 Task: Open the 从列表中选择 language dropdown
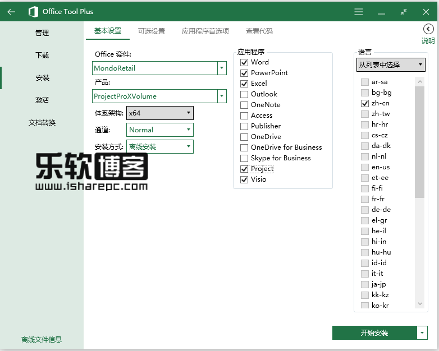coord(391,64)
